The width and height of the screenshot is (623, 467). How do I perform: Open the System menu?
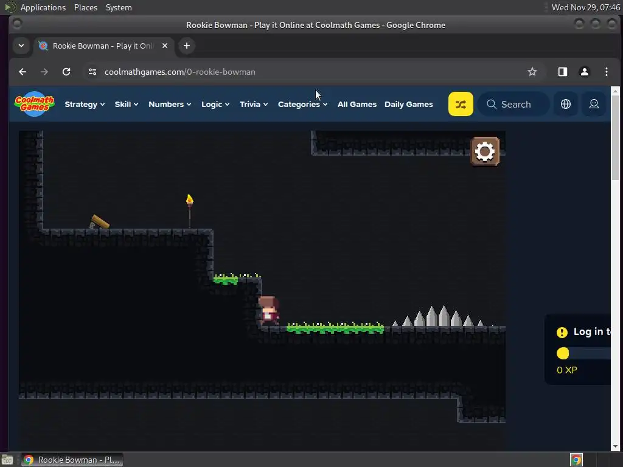(119, 7)
